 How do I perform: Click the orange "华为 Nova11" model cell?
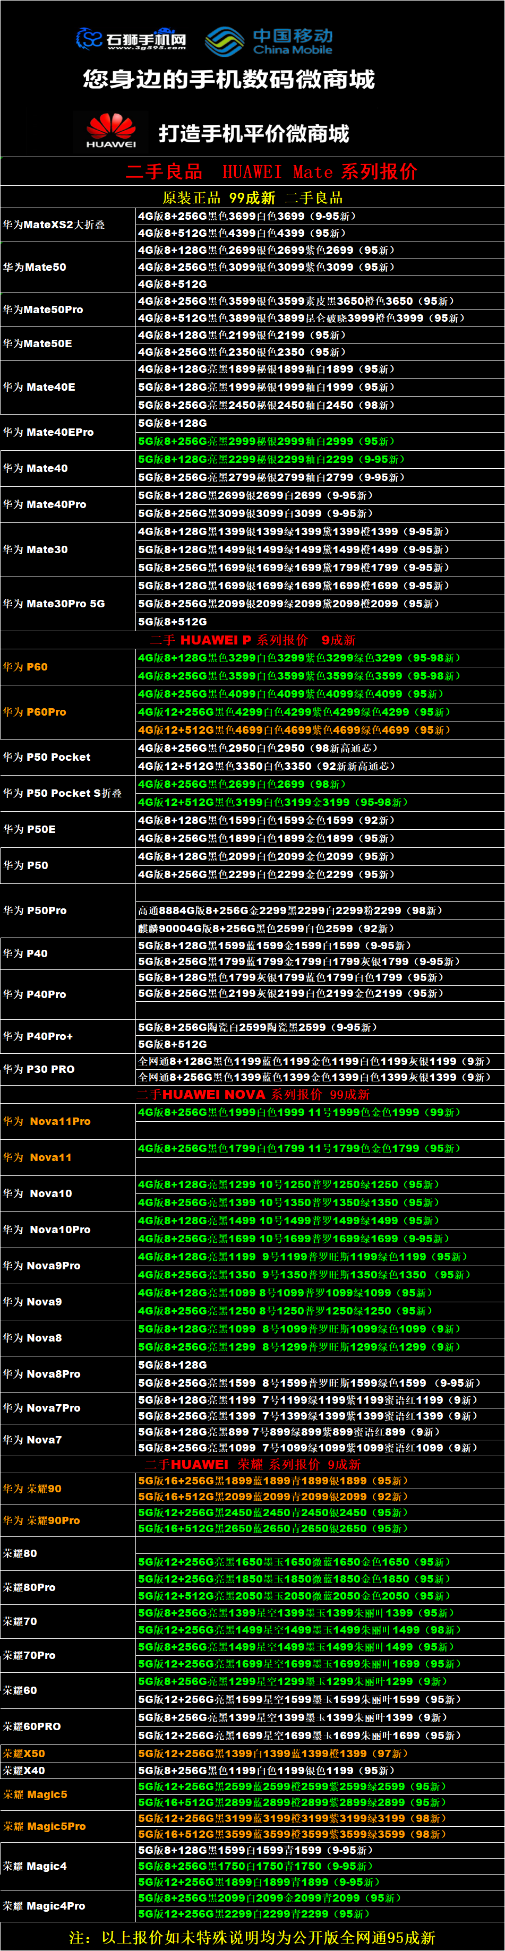coord(68,1158)
